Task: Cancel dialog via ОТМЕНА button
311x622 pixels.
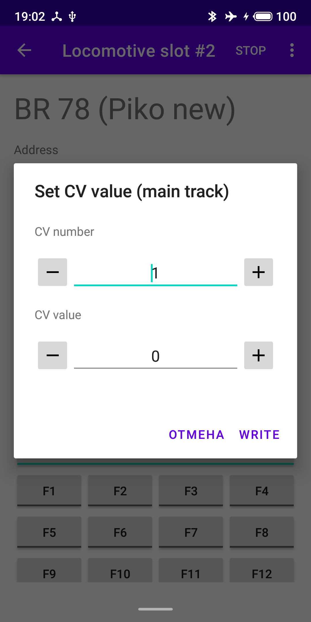Action: click(196, 435)
